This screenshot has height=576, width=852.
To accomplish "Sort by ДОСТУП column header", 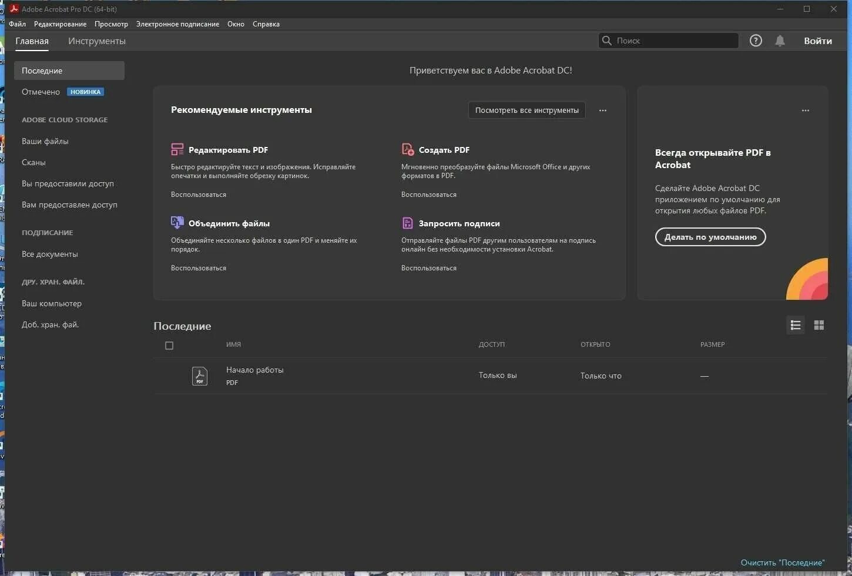I will pyautogui.click(x=492, y=344).
